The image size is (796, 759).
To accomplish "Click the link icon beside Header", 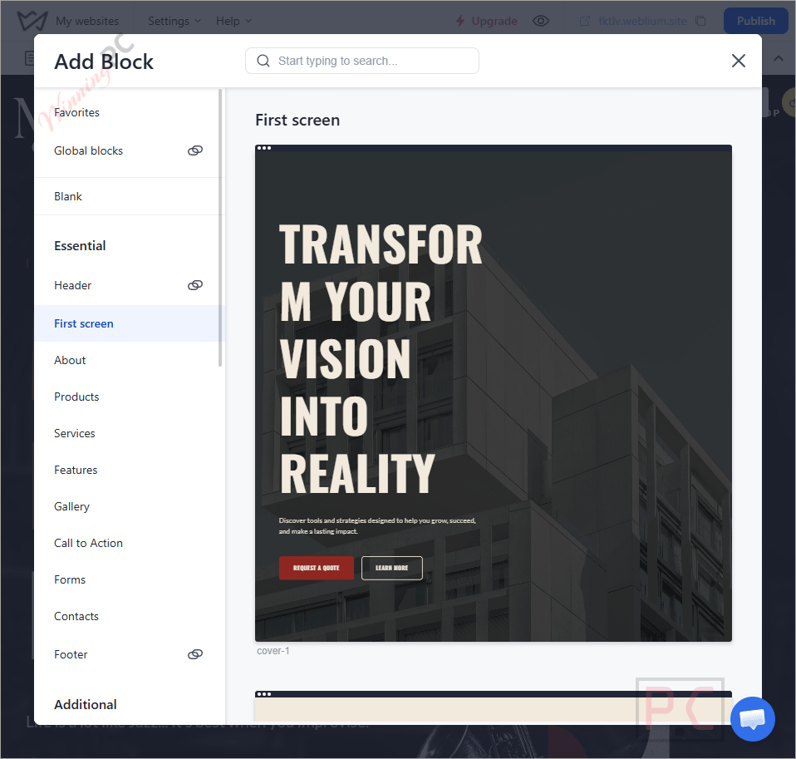I will [195, 285].
